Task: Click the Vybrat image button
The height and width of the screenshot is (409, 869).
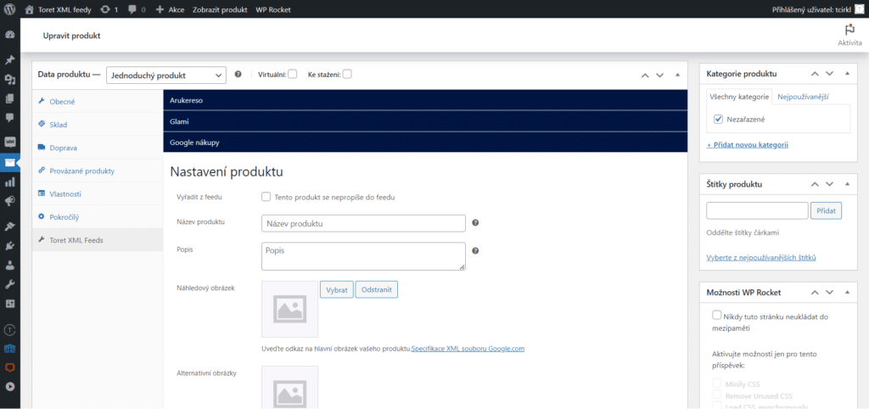Action: click(337, 290)
